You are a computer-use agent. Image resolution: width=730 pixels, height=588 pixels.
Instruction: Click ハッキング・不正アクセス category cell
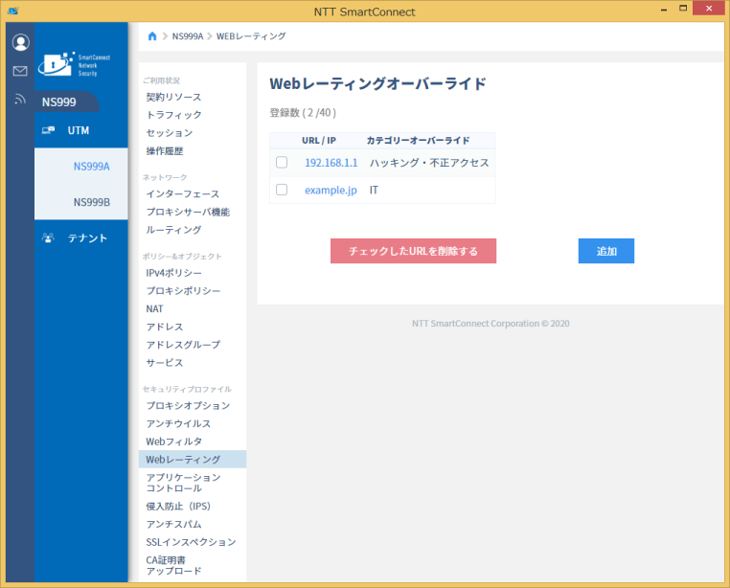[x=429, y=163]
